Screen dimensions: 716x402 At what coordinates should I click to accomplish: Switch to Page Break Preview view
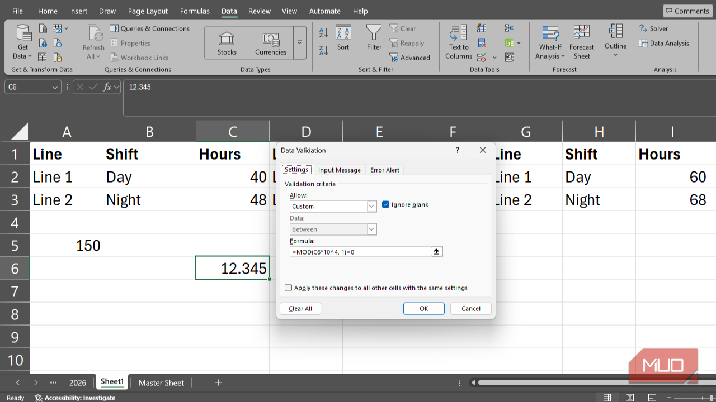653,398
